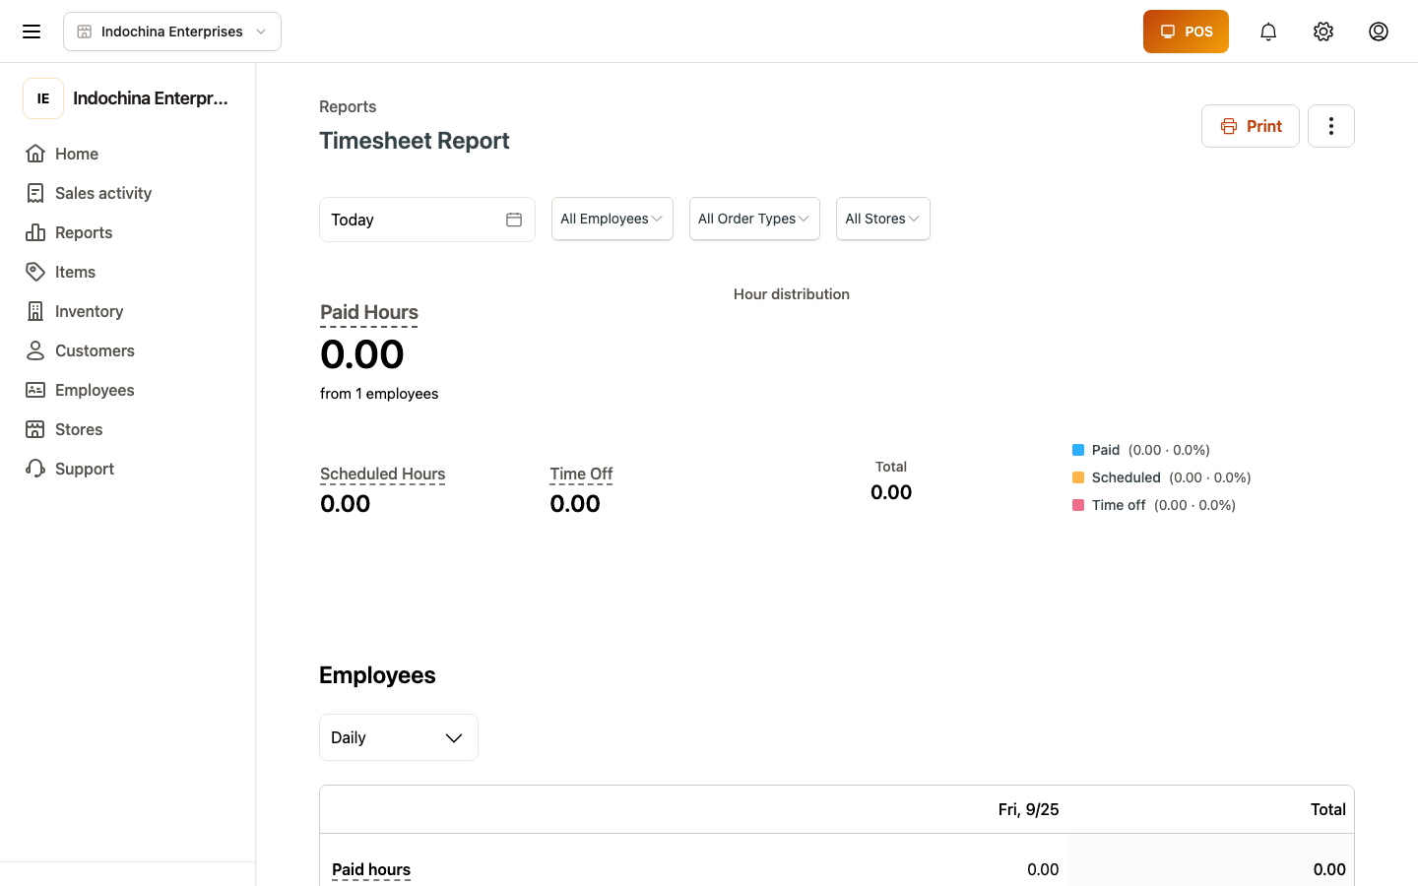Click the Customers person icon
Viewport: 1418px width, 886px height.
click(x=35, y=350)
